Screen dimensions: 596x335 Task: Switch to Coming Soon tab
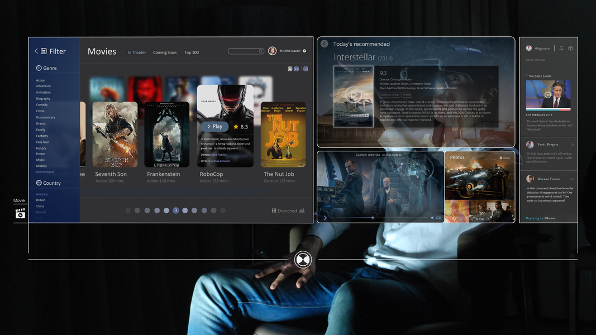coord(165,52)
